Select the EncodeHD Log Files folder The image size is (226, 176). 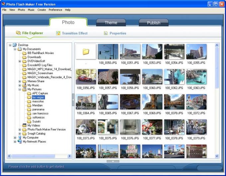[40, 65]
